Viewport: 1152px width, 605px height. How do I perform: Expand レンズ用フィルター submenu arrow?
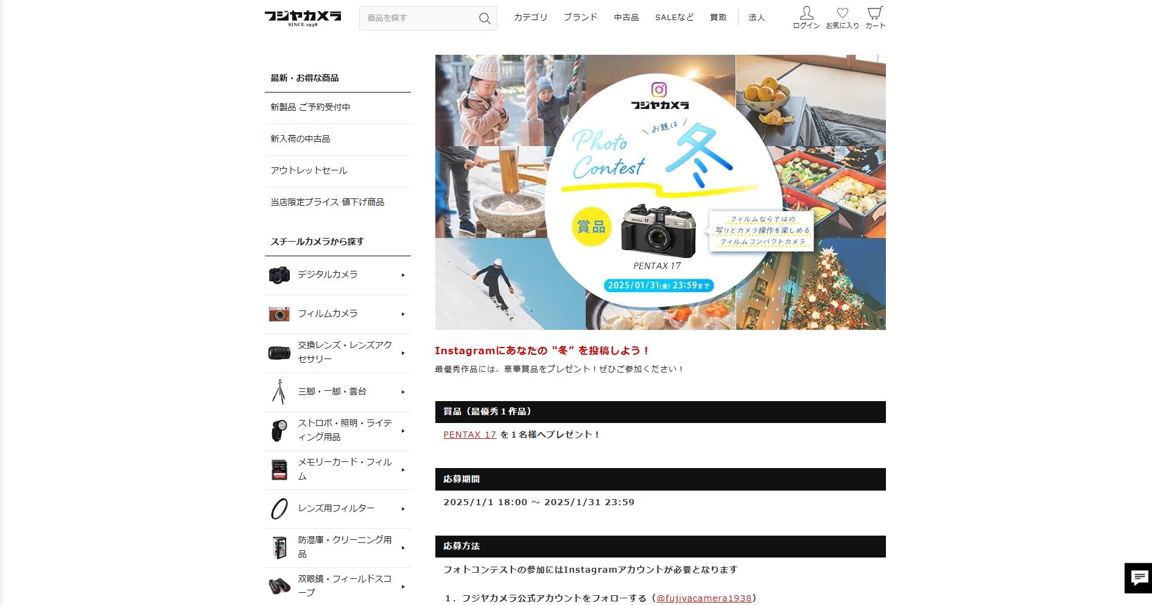pyautogui.click(x=403, y=509)
